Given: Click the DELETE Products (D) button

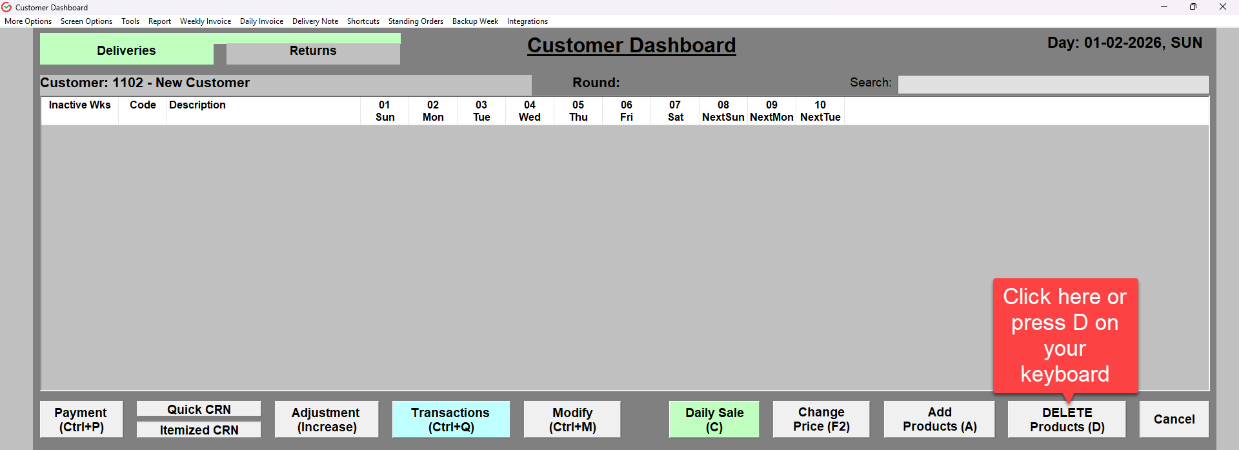Looking at the screenshot, I should [1067, 420].
